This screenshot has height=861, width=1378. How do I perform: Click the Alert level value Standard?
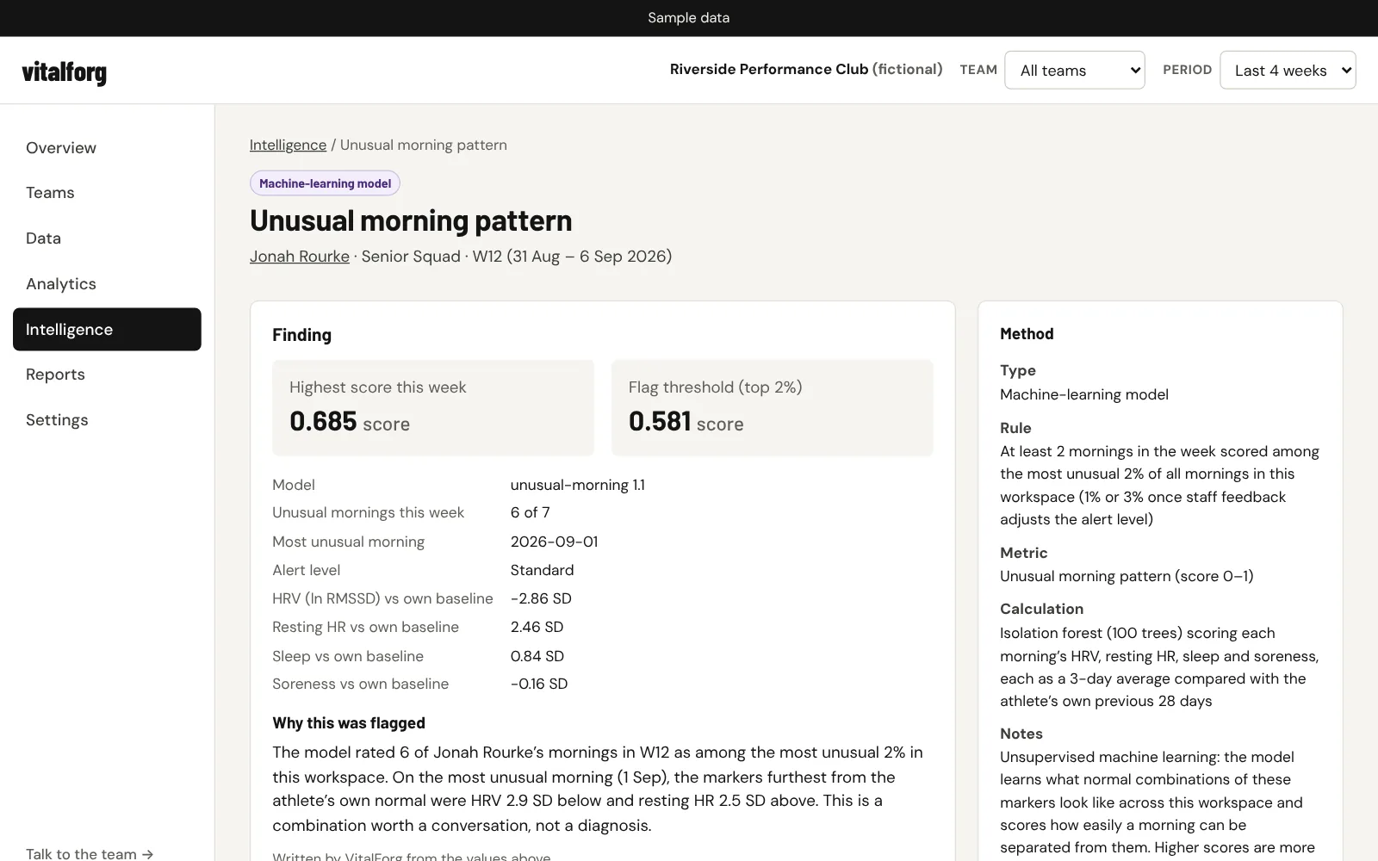[x=542, y=570]
